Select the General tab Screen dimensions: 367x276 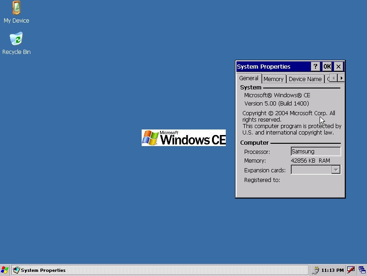click(x=249, y=78)
